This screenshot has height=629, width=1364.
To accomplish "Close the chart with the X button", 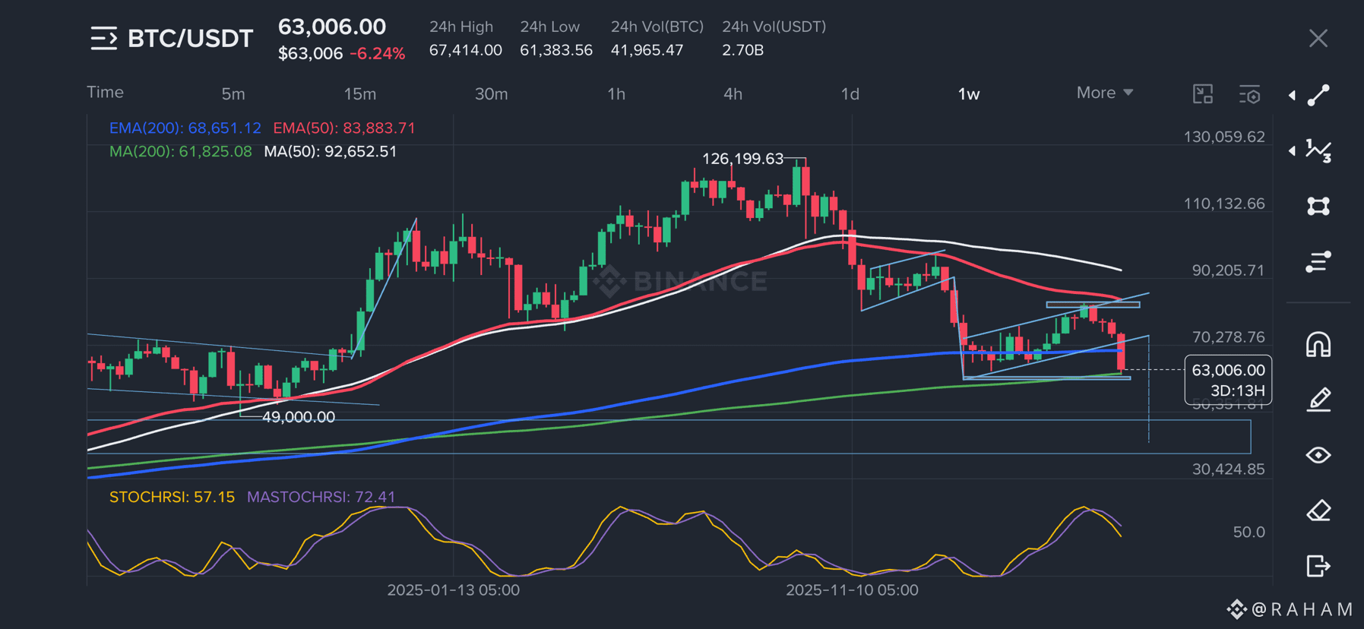I will pyautogui.click(x=1318, y=38).
